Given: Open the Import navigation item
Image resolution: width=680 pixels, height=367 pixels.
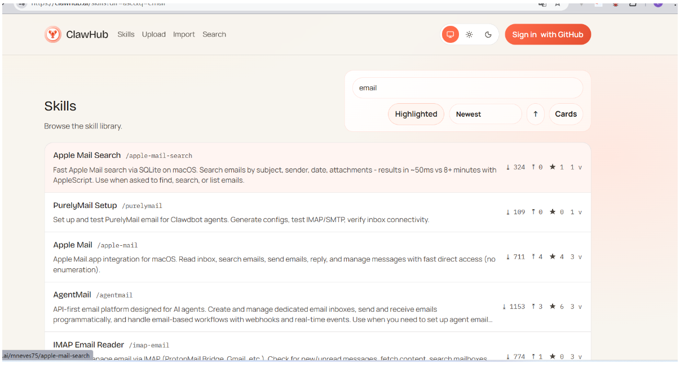Looking at the screenshot, I should point(184,34).
